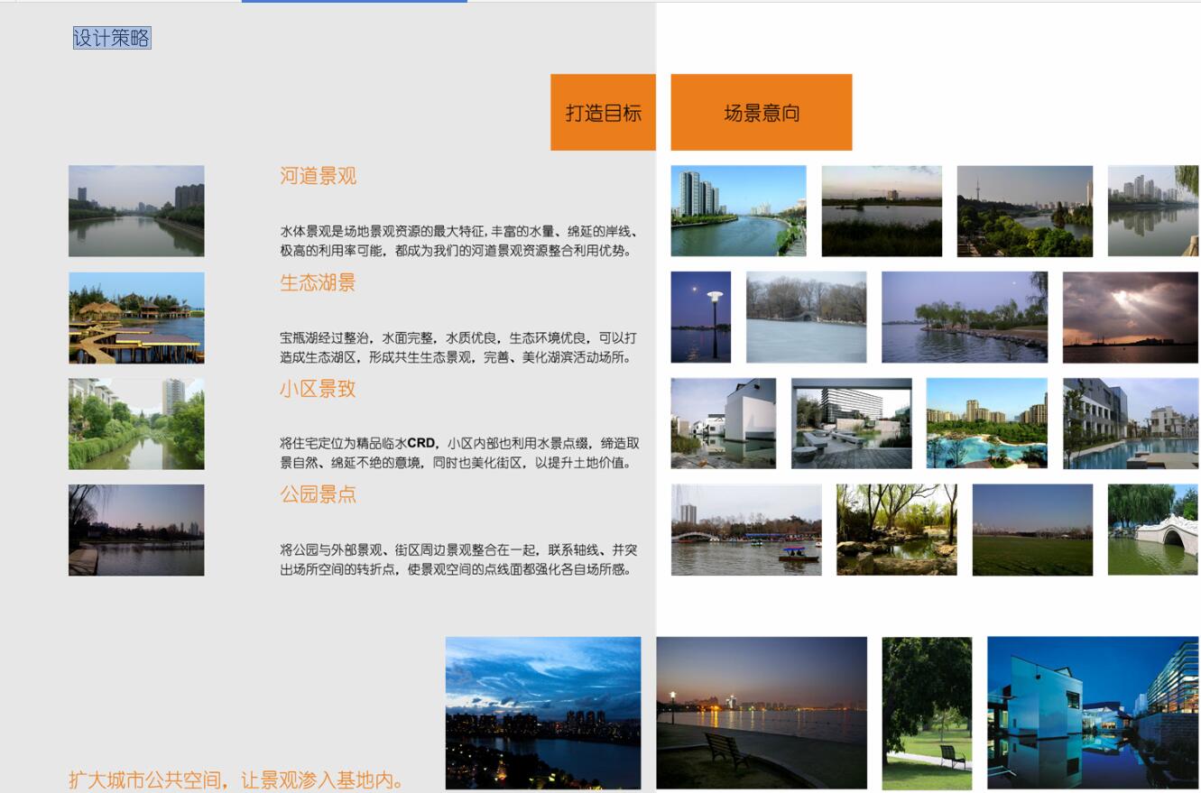
Task: Select the dusk lake with reeds photo
Action: pyautogui.click(x=882, y=211)
